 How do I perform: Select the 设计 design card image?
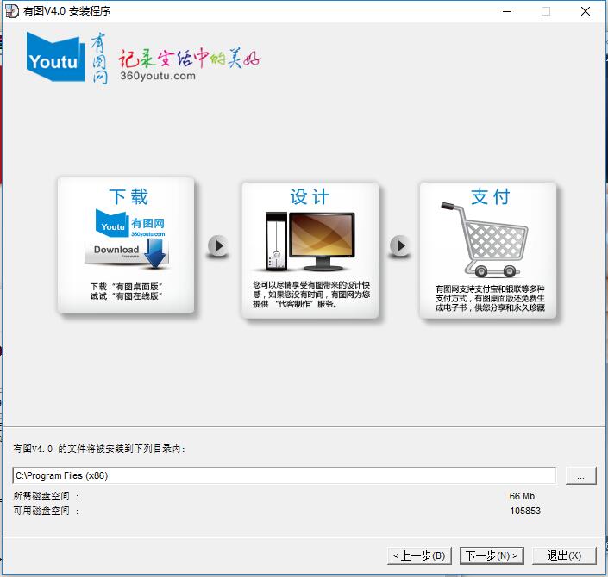(310, 250)
